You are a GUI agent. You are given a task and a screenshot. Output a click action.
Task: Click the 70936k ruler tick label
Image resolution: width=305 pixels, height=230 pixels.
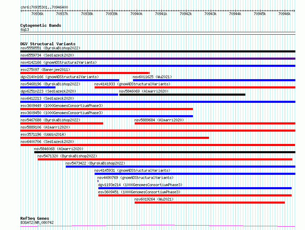pos(37,14)
